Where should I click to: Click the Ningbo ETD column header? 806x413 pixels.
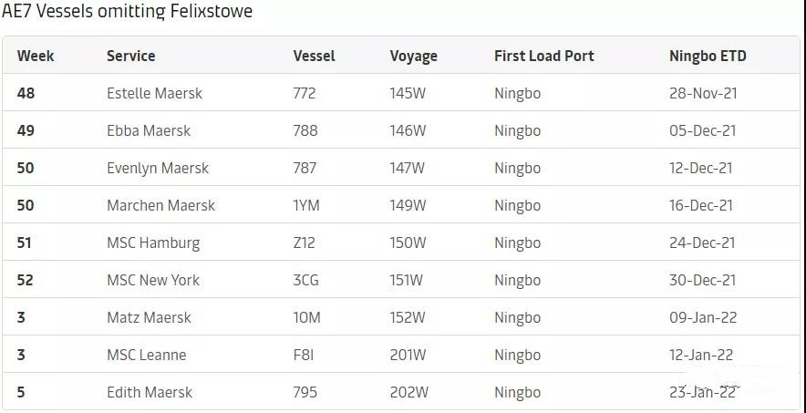click(708, 56)
